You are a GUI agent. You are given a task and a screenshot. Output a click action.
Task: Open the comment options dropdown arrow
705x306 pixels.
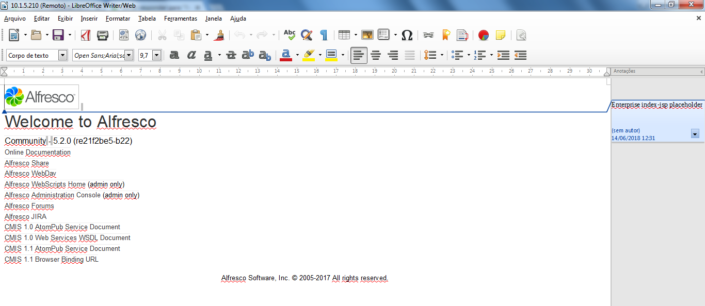[x=695, y=134]
